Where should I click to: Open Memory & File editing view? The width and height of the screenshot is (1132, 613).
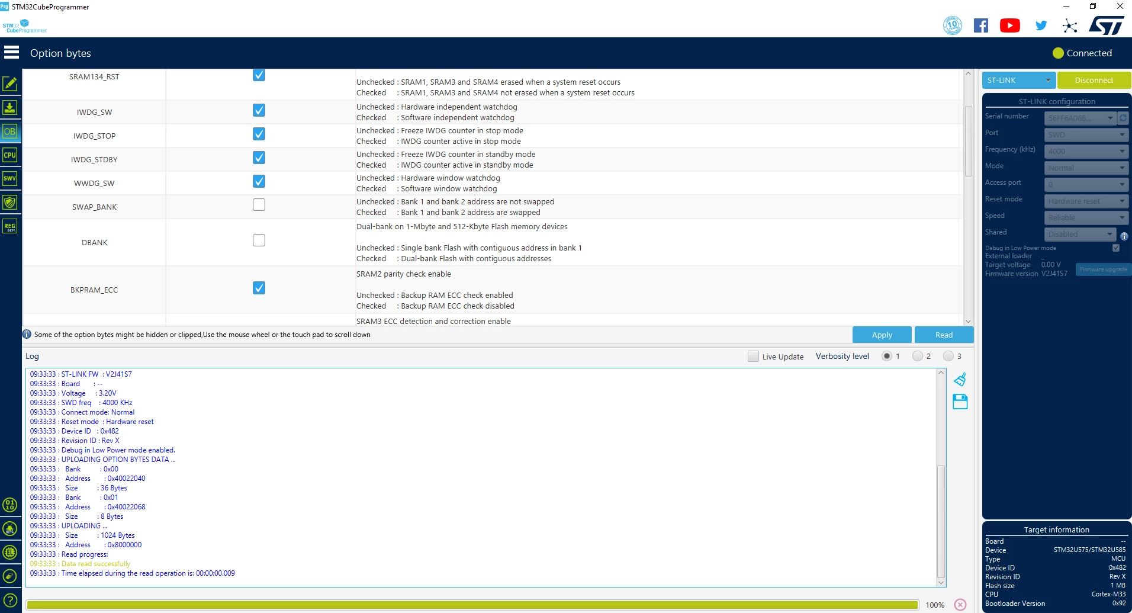click(x=10, y=84)
